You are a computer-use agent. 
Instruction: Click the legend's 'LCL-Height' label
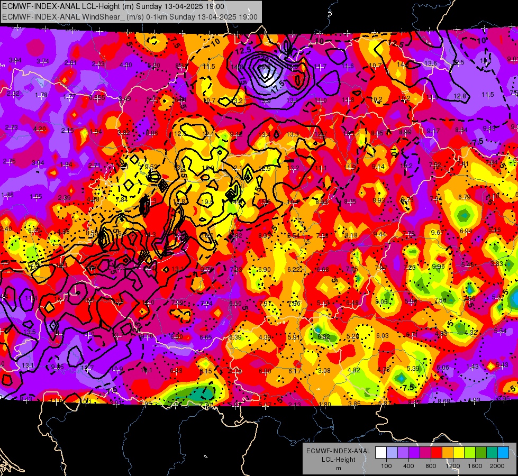[338, 460]
